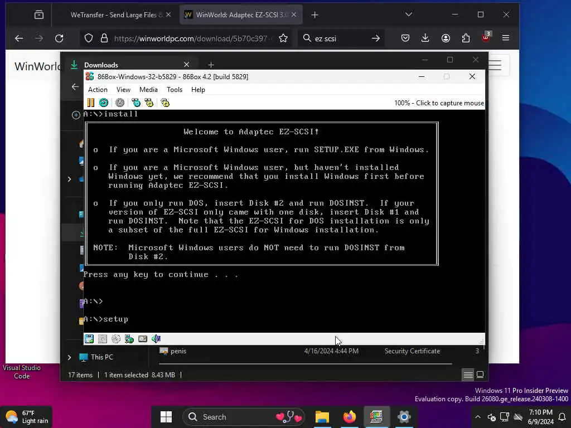Viewport: 571px width, 428px height.
Task: Go back in Firefox
Action: tap(19, 38)
